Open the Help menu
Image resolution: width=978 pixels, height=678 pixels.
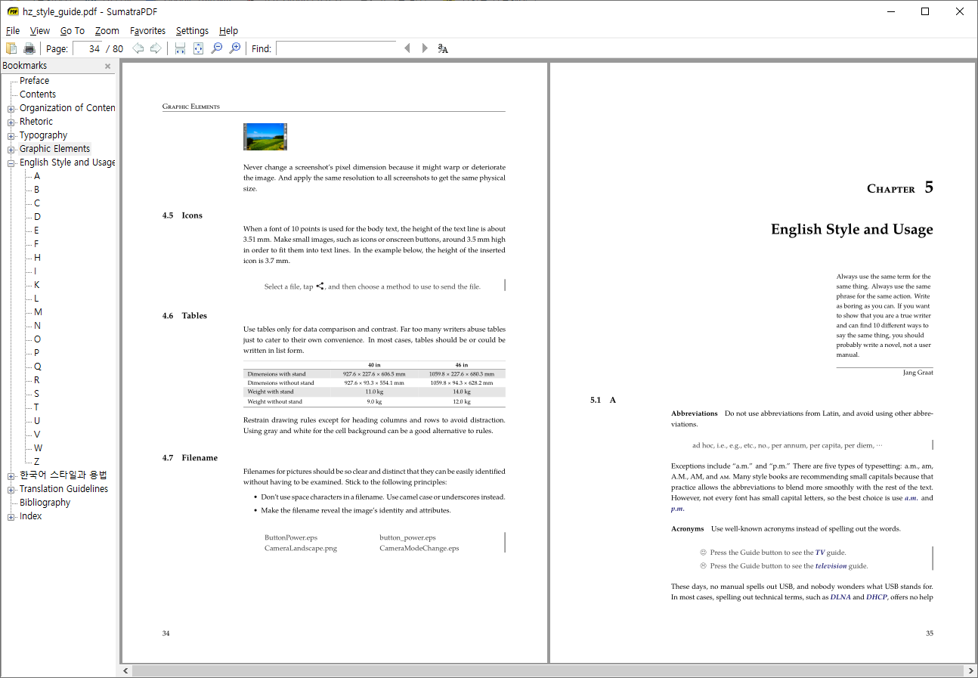(x=228, y=31)
